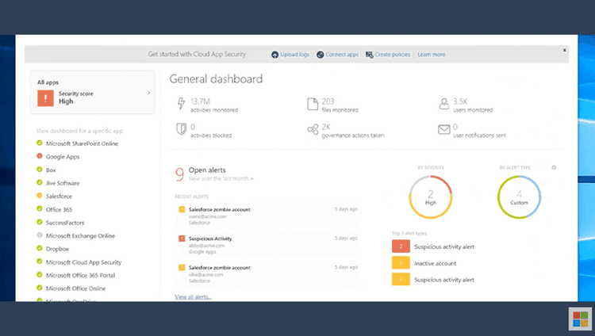This screenshot has height=336, width=595.
Task: Click the View all alerts link
Action: 193,297
